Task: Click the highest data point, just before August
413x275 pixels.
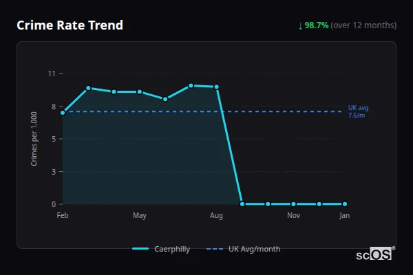Action: coord(191,86)
